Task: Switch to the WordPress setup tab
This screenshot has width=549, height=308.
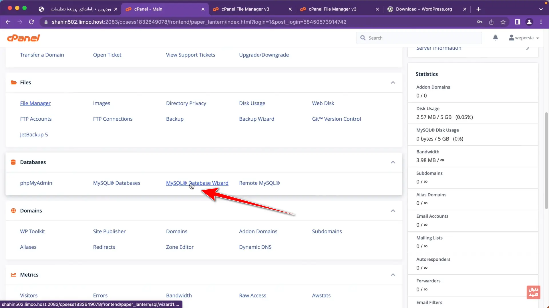Action: [77, 9]
